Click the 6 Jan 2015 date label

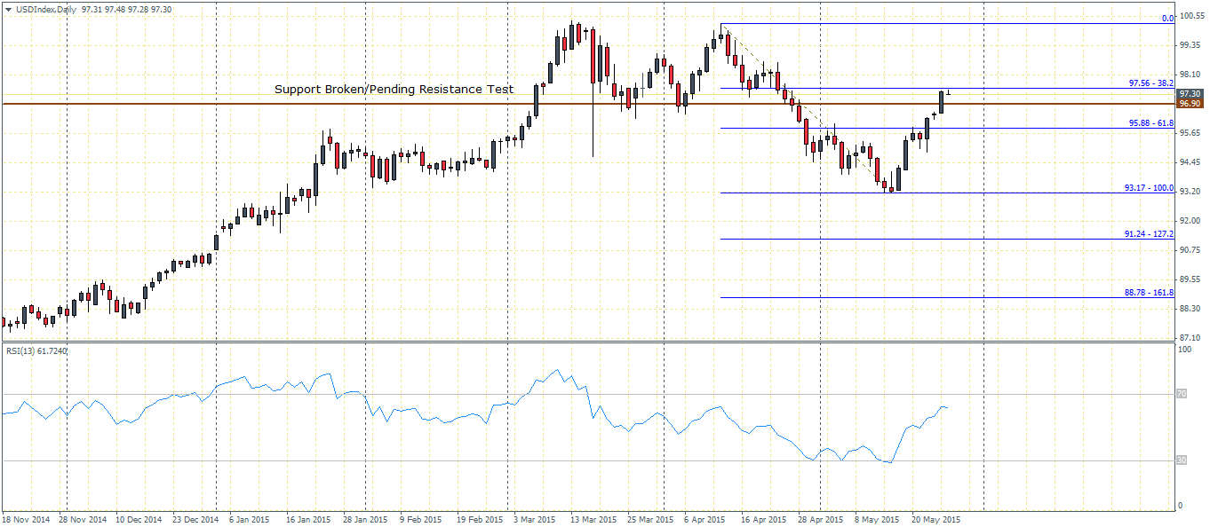tap(250, 519)
